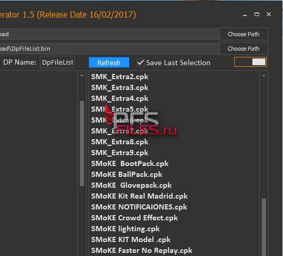Click the left list scrollbar thumb
The width and height of the screenshot is (283, 256).
[x=82, y=143]
